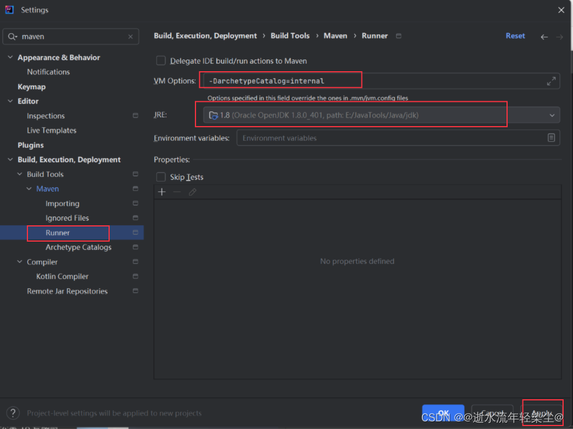Click project-level icon beside Inspections
The width and height of the screenshot is (573, 429).
[135, 116]
